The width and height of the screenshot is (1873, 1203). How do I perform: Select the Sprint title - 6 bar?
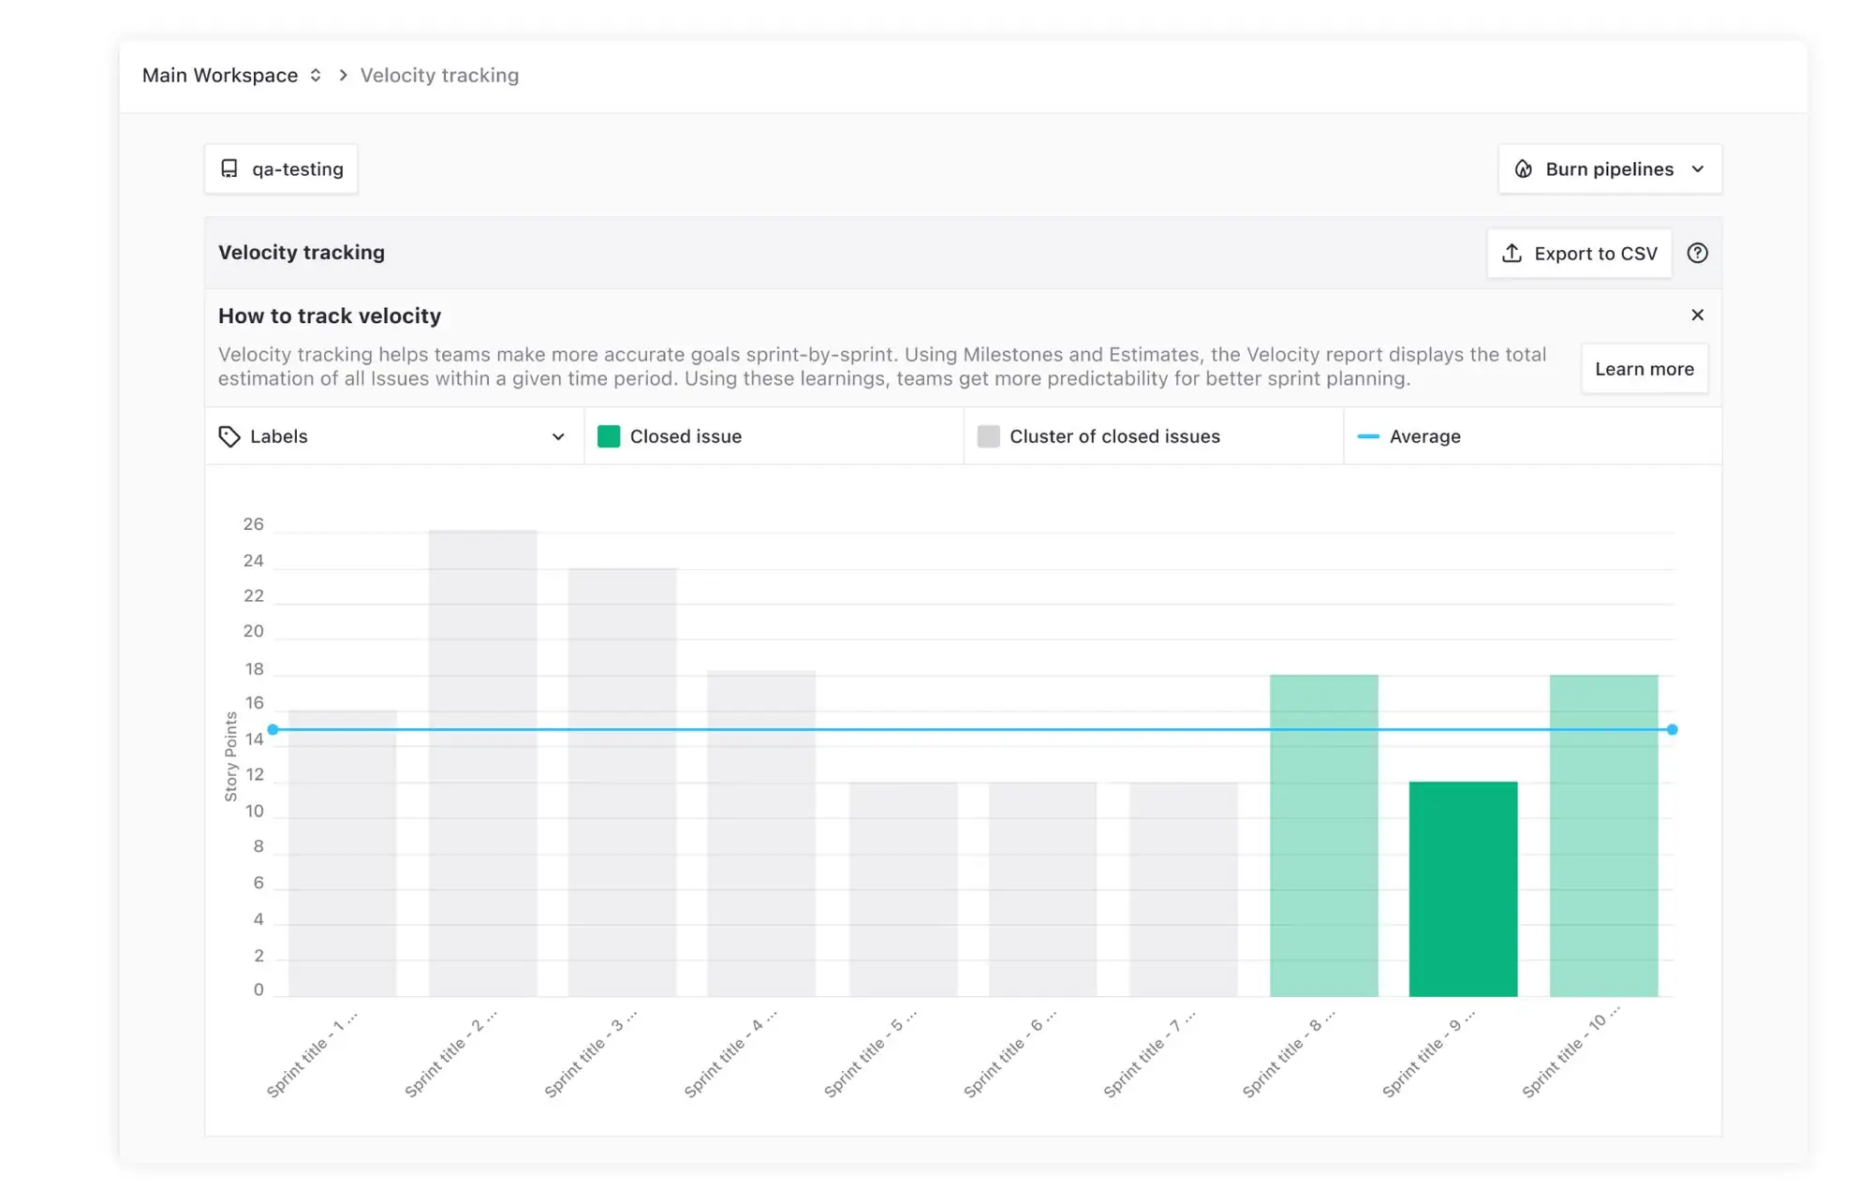1043,889
